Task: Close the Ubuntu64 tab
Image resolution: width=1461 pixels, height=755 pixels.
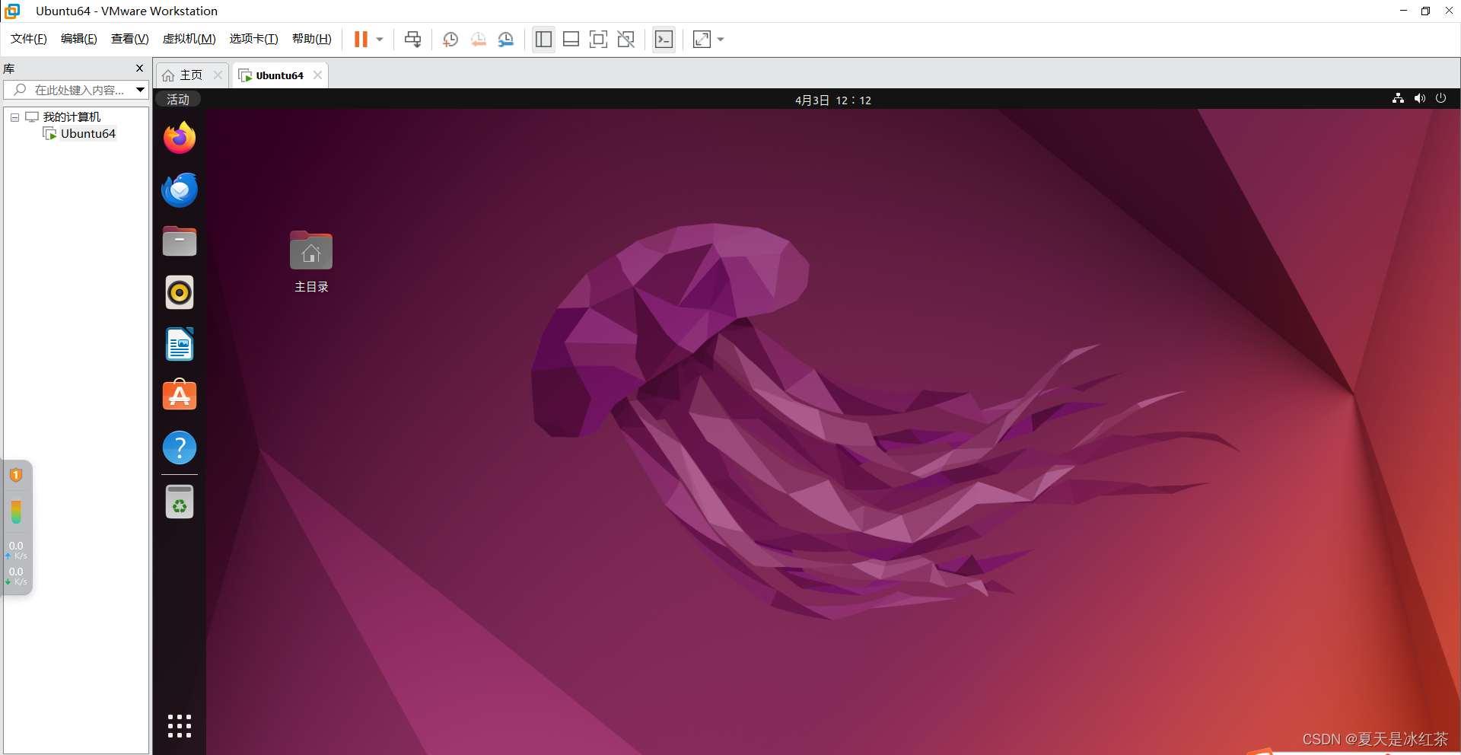Action: pyautogui.click(x=317, y=75)
